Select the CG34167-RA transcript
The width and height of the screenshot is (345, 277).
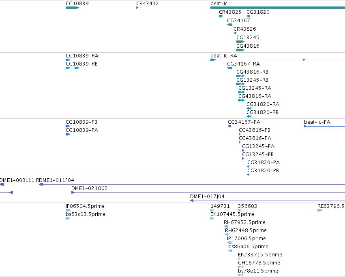click(x=229, y=68)
